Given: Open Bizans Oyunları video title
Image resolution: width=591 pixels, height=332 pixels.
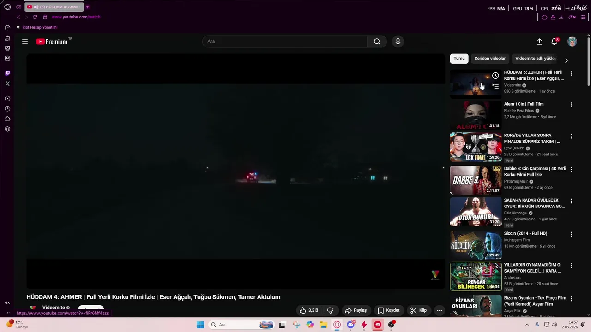Looking at the screenshot, I should [535, 301].
